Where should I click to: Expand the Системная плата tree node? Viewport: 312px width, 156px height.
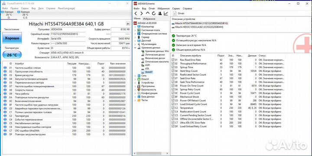click(x=135, y=30)
